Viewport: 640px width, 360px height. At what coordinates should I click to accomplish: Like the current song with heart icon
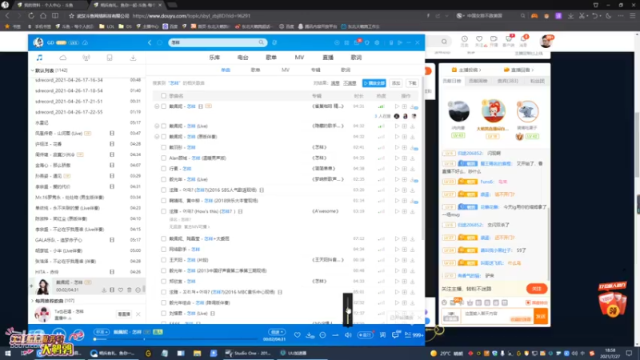[297, 334]
